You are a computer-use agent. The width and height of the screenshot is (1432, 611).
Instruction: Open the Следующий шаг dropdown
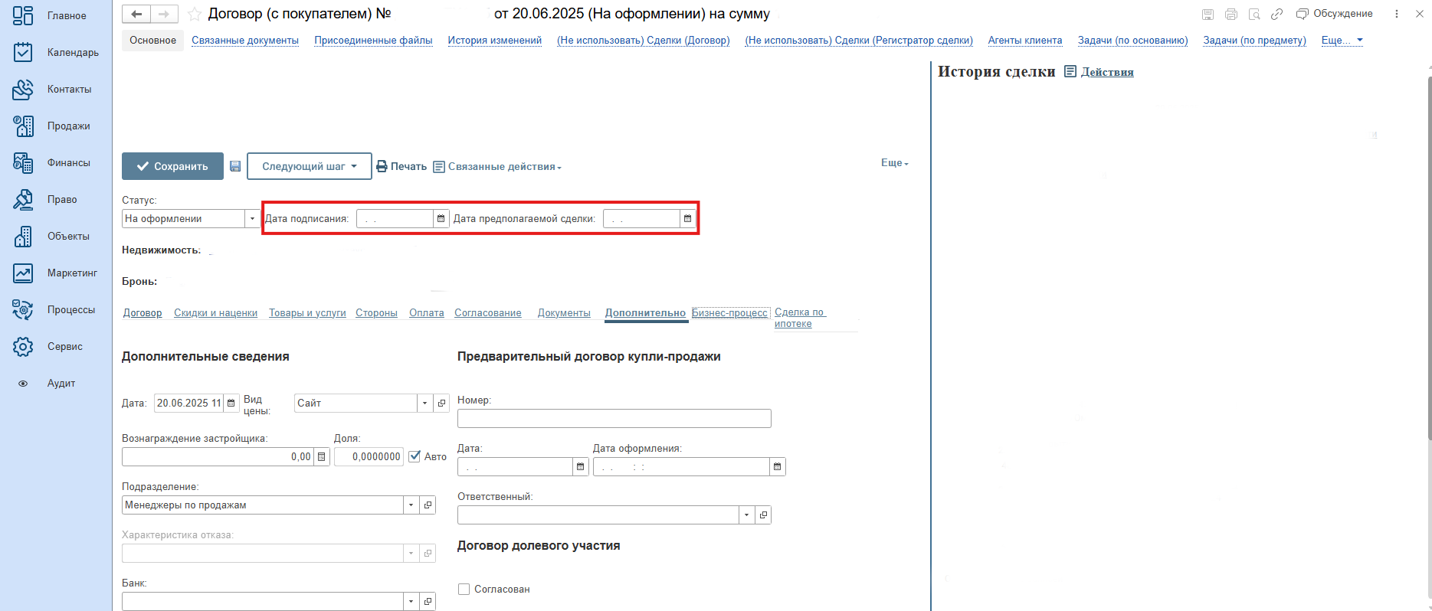(x=309, y=166)
